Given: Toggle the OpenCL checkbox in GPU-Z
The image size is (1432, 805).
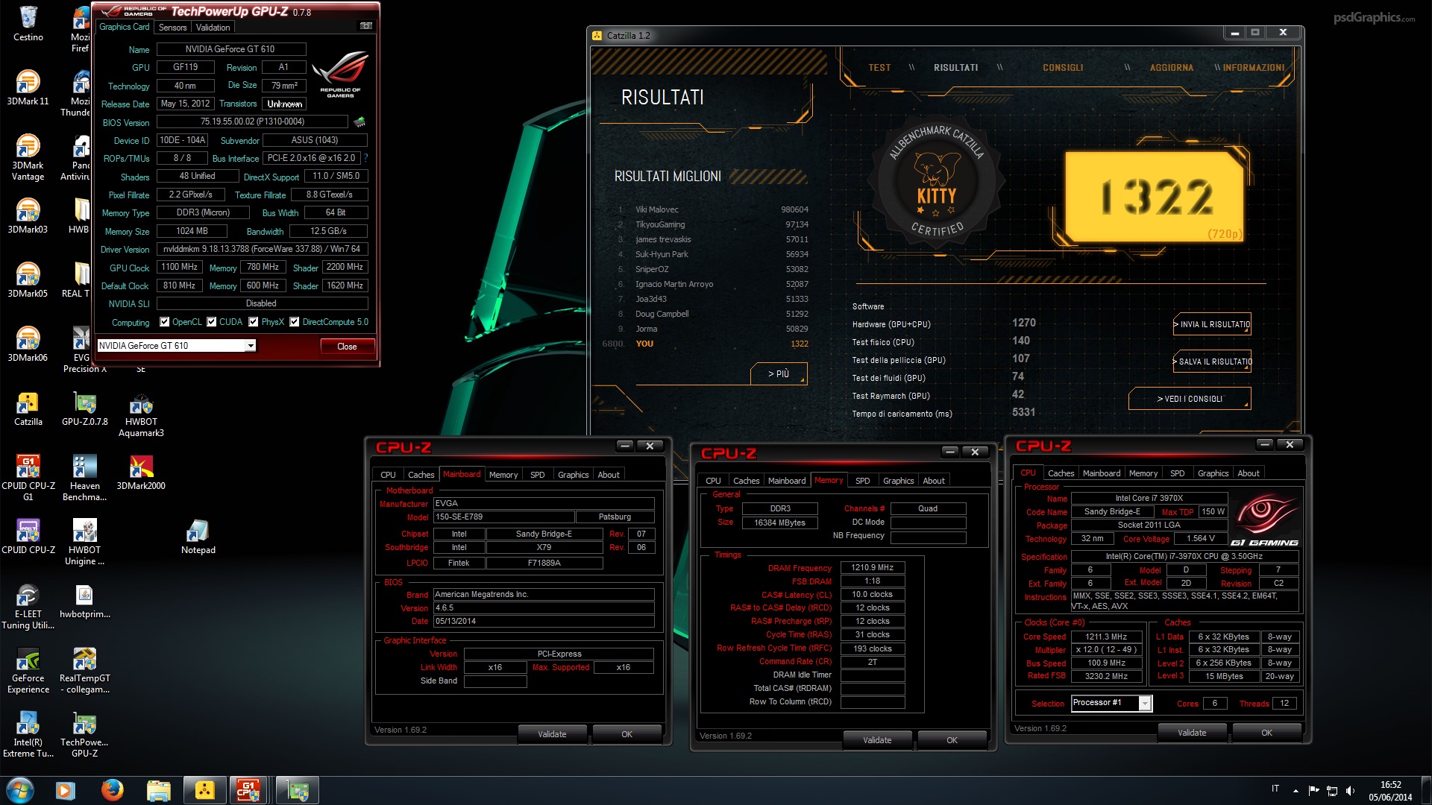Looking at the screenshot, I should (x=165, y=322).
